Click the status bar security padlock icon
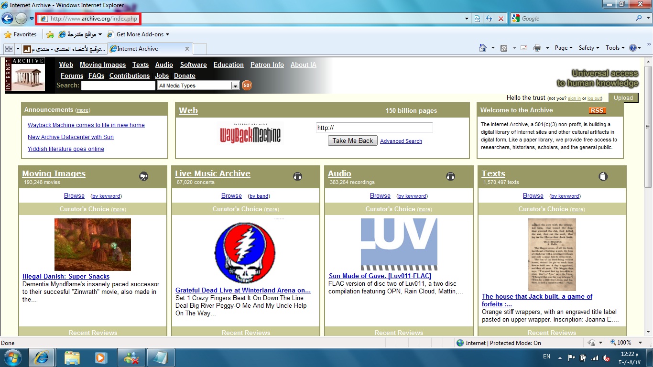653x367 pixels. (x=592, y=343)
